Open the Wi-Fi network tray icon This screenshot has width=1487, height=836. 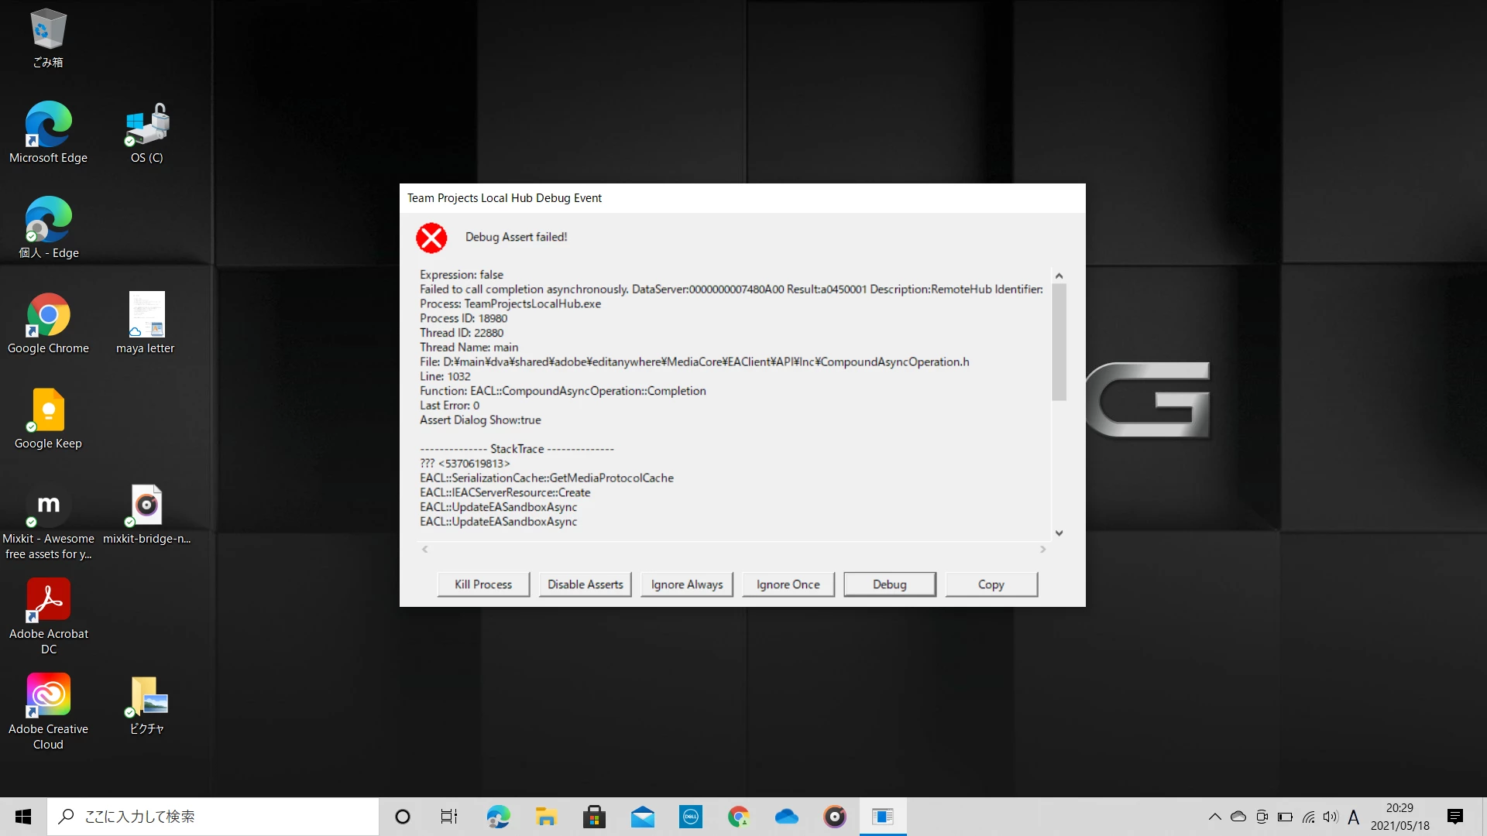pos(1308,817)
